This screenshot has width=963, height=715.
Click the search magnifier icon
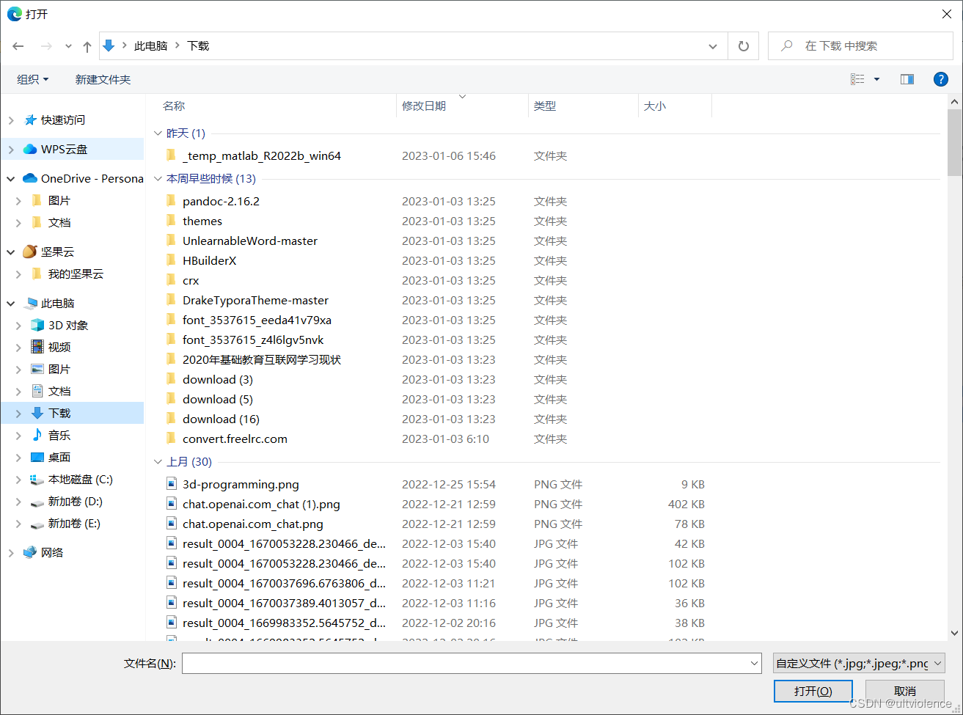[x=787, y=45]
